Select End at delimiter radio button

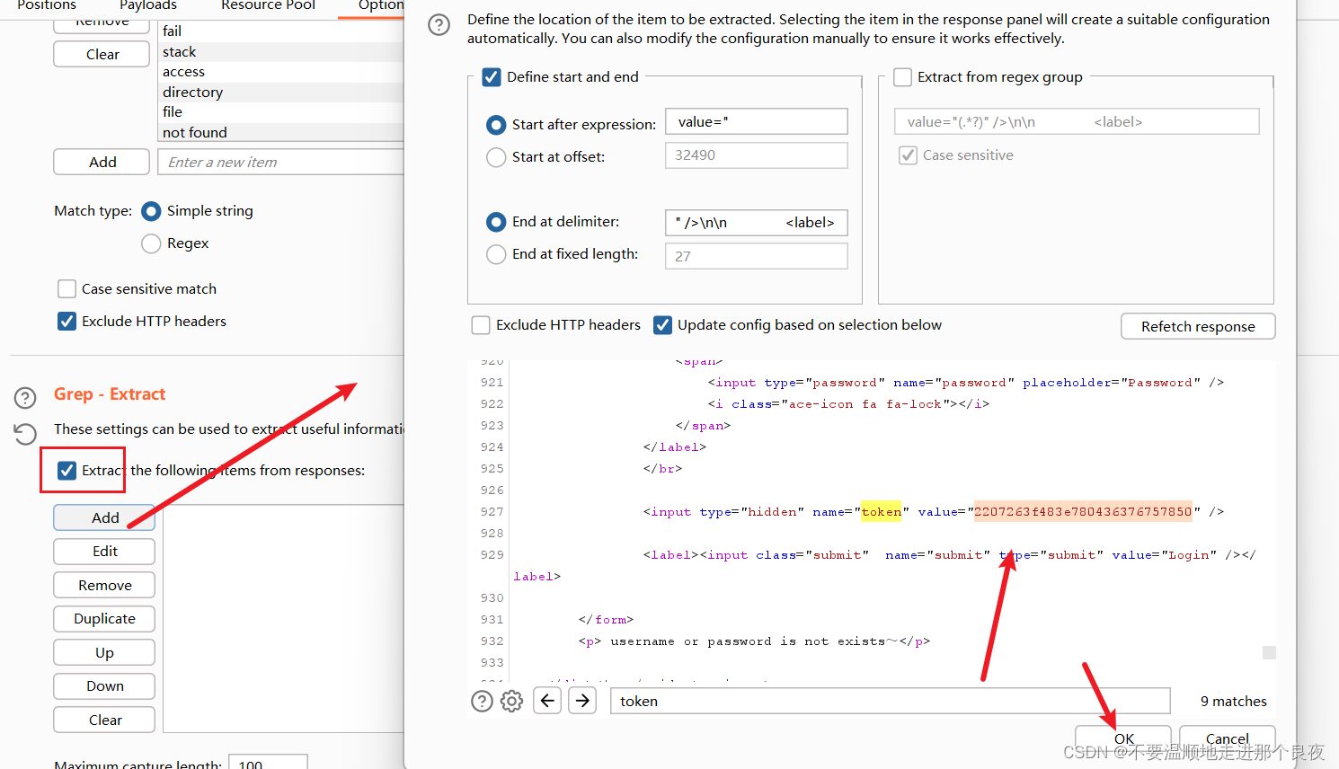tap(496, 222)
